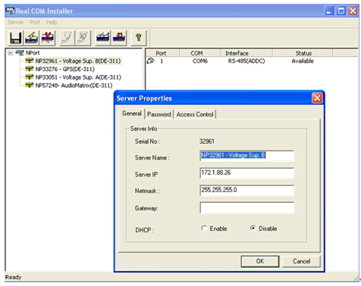The width and height of the screenshot is (361, 286).
Task: Click the device icon beside NP57248 AudioMatrix
Action: pos(30,85)
